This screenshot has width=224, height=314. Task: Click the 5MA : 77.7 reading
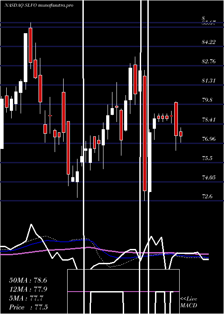[26, 298]
